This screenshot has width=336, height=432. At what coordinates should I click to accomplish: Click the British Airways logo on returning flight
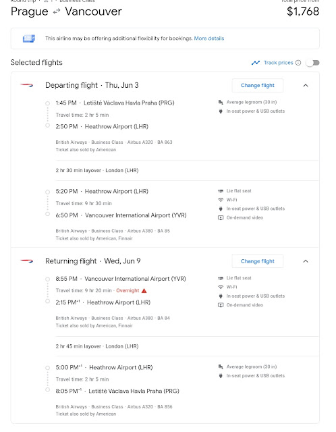(26, 261)
